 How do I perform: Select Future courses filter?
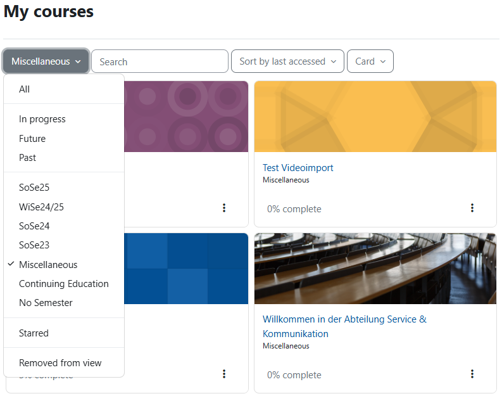click(32, 138)
